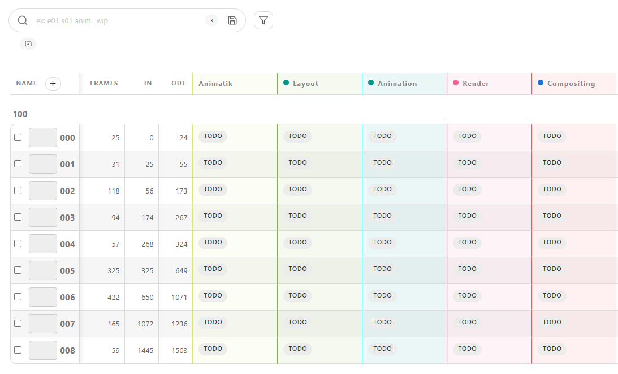The width and height of the screenshot is (618, 374).
Task: Click Layout TODO status for shot 006
Action: (297, 295)
